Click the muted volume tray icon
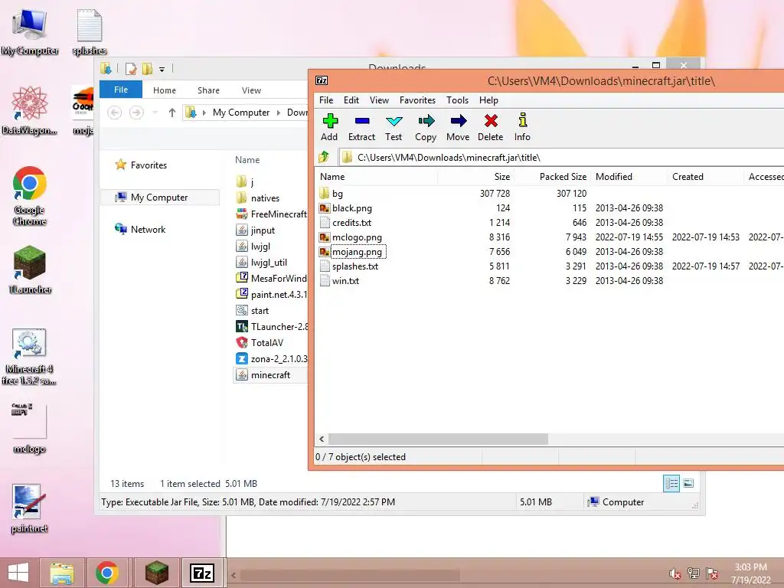This screenshot has height=588, width=784. [675, 573]
